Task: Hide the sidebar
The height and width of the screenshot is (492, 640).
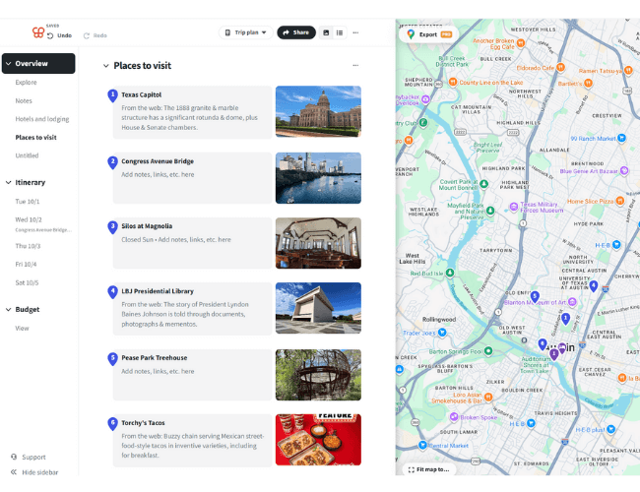Action: click(34, 472)
